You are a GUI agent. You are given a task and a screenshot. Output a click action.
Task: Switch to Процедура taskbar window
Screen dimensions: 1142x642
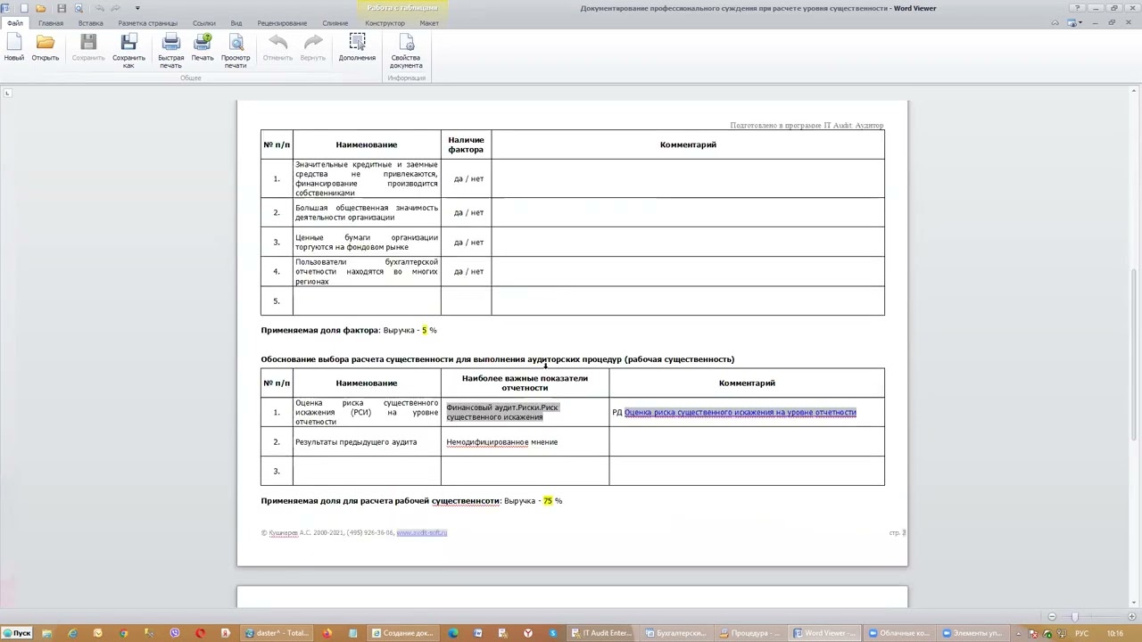point(750,633)
